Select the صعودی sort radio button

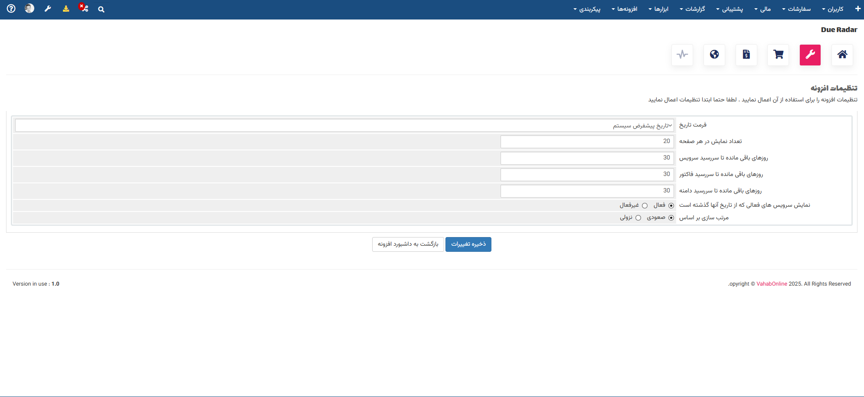(x=671, y=218)
